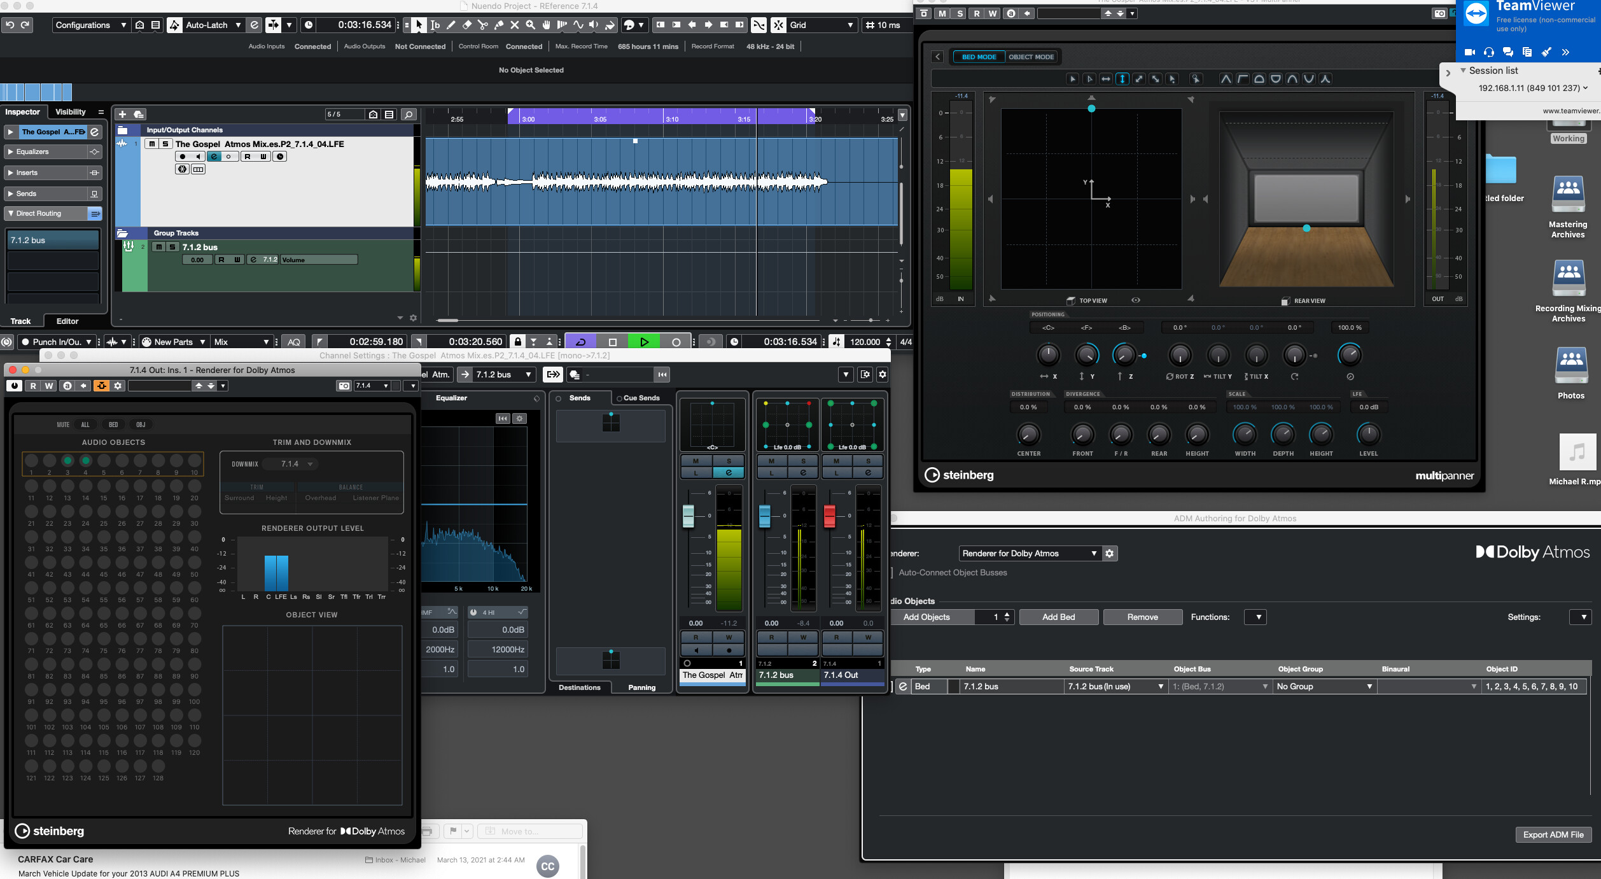Viewport: 1601px width, 879px height.
Task: Switch to the Visibility tab
Action: tap(70, 111)
